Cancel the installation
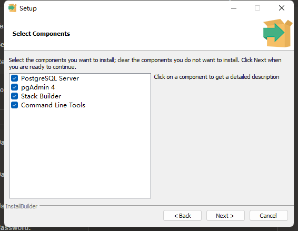Screen dimensions: 298x231 coord(269,216)
